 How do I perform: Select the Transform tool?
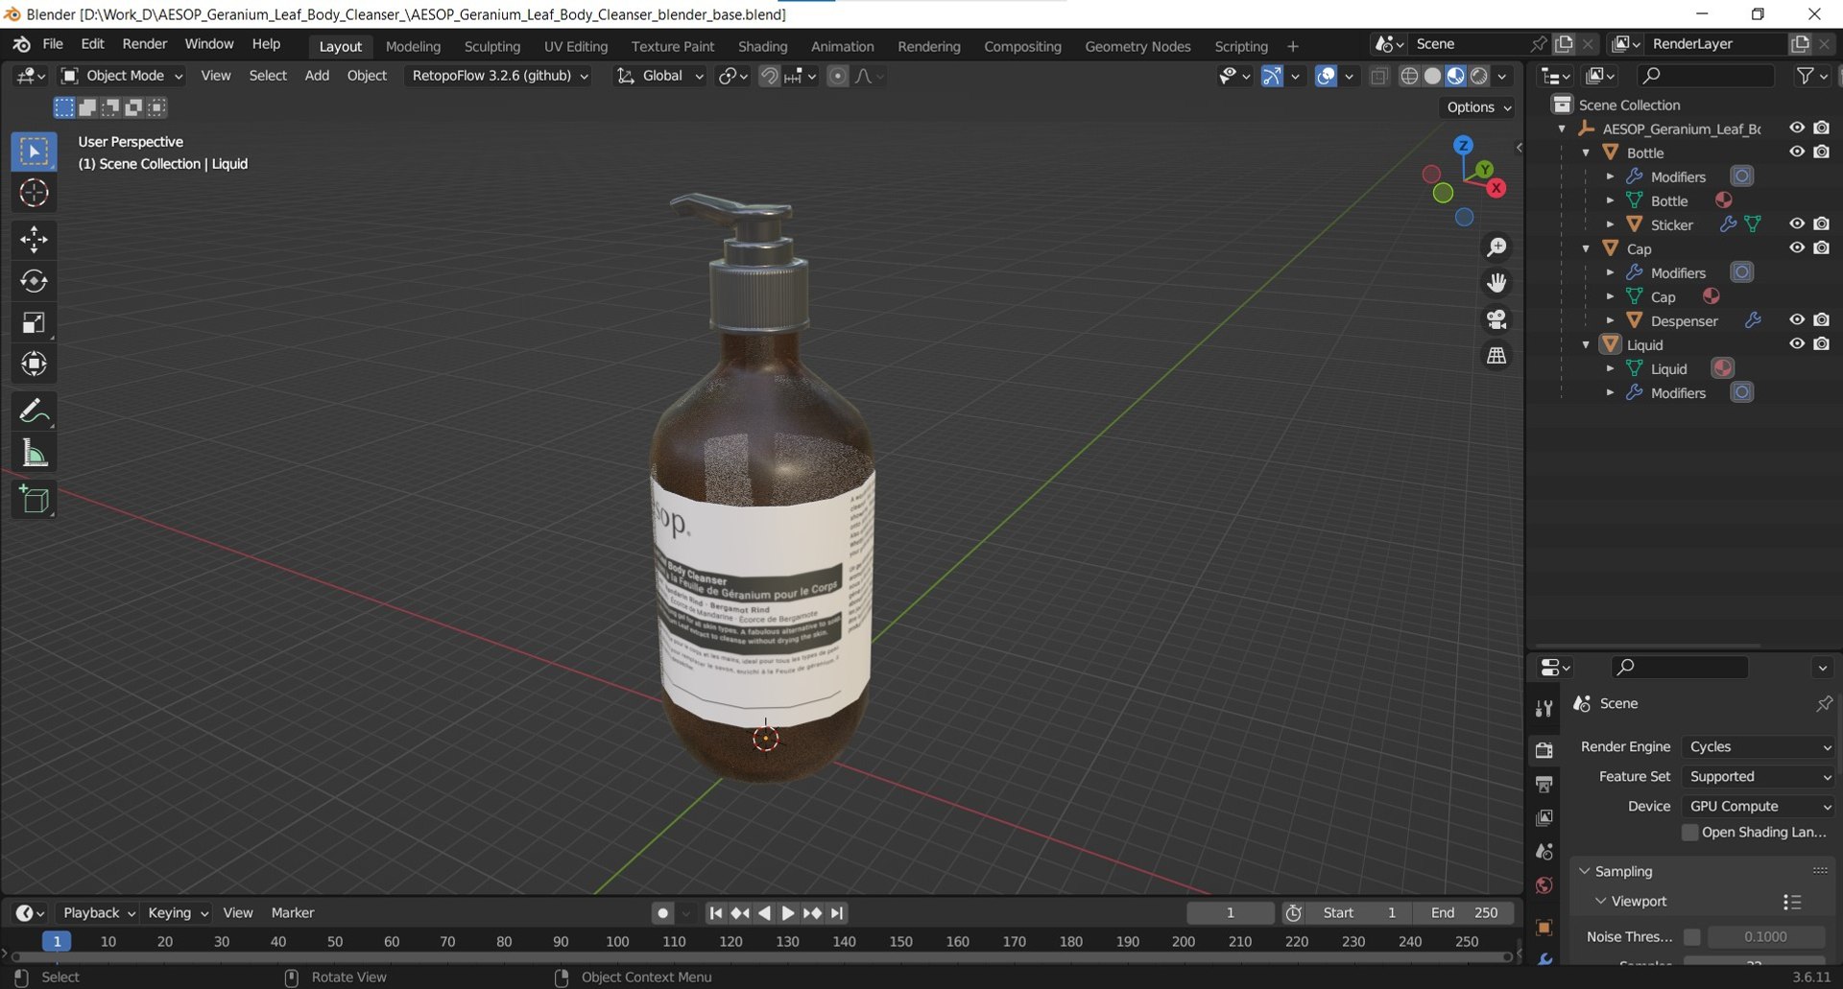[x=34, y=364]
